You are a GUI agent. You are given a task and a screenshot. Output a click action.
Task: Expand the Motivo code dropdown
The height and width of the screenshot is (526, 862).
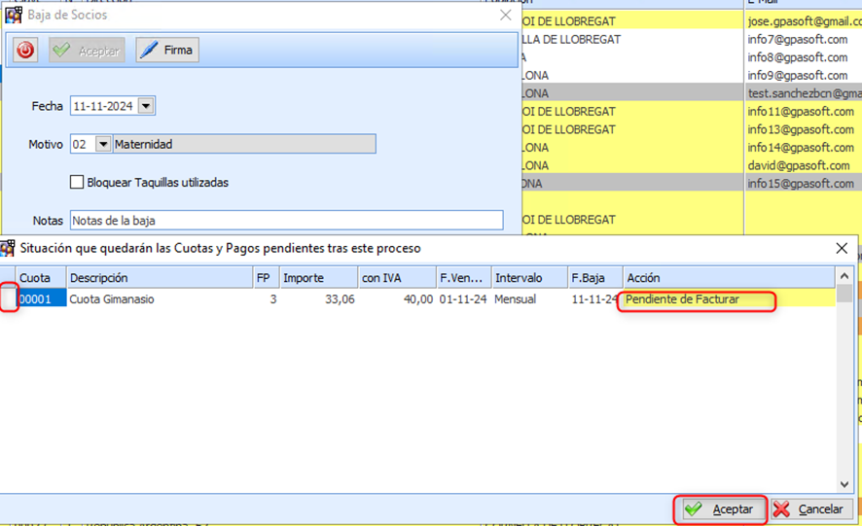[x=103, y=144]
